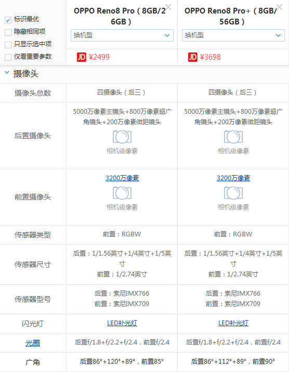Select the 传感器尺寸 row label
This screenshot has height=372, width=289.
pos(33,264)
